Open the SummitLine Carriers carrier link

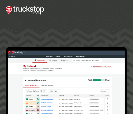point(47,110)
